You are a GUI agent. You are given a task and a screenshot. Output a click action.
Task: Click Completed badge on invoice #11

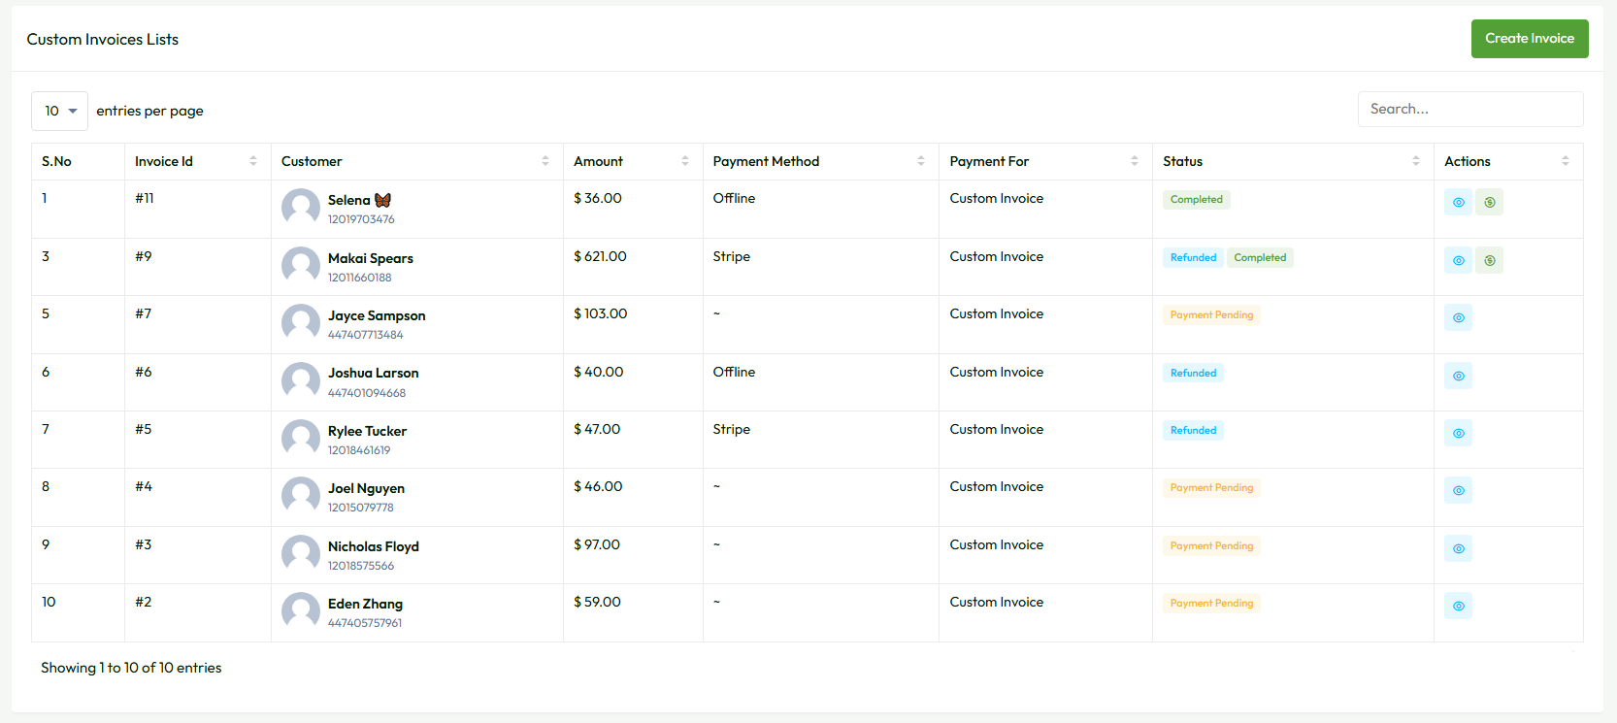[x=1196, y=199]
